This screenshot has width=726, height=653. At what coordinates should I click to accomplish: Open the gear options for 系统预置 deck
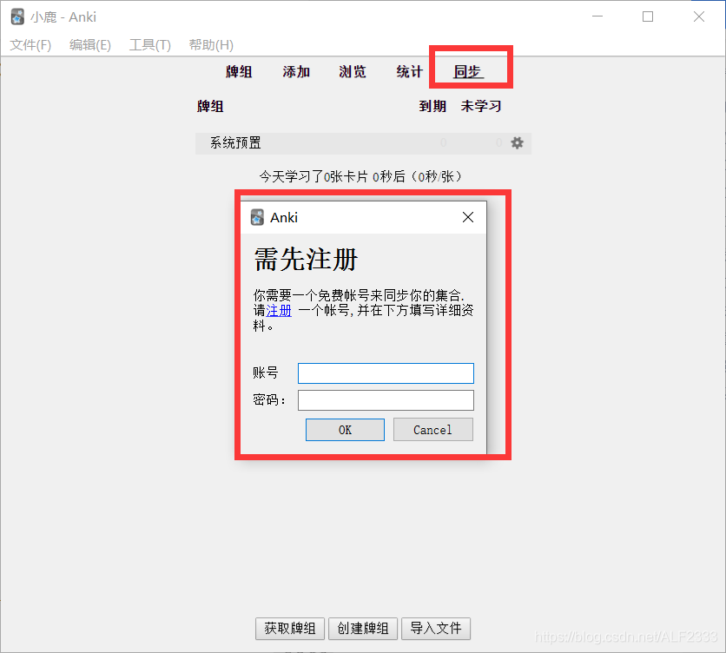(x=517, y=142)
